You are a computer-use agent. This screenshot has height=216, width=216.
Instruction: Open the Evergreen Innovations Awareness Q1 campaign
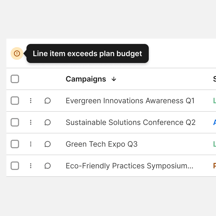coord(130,101)
